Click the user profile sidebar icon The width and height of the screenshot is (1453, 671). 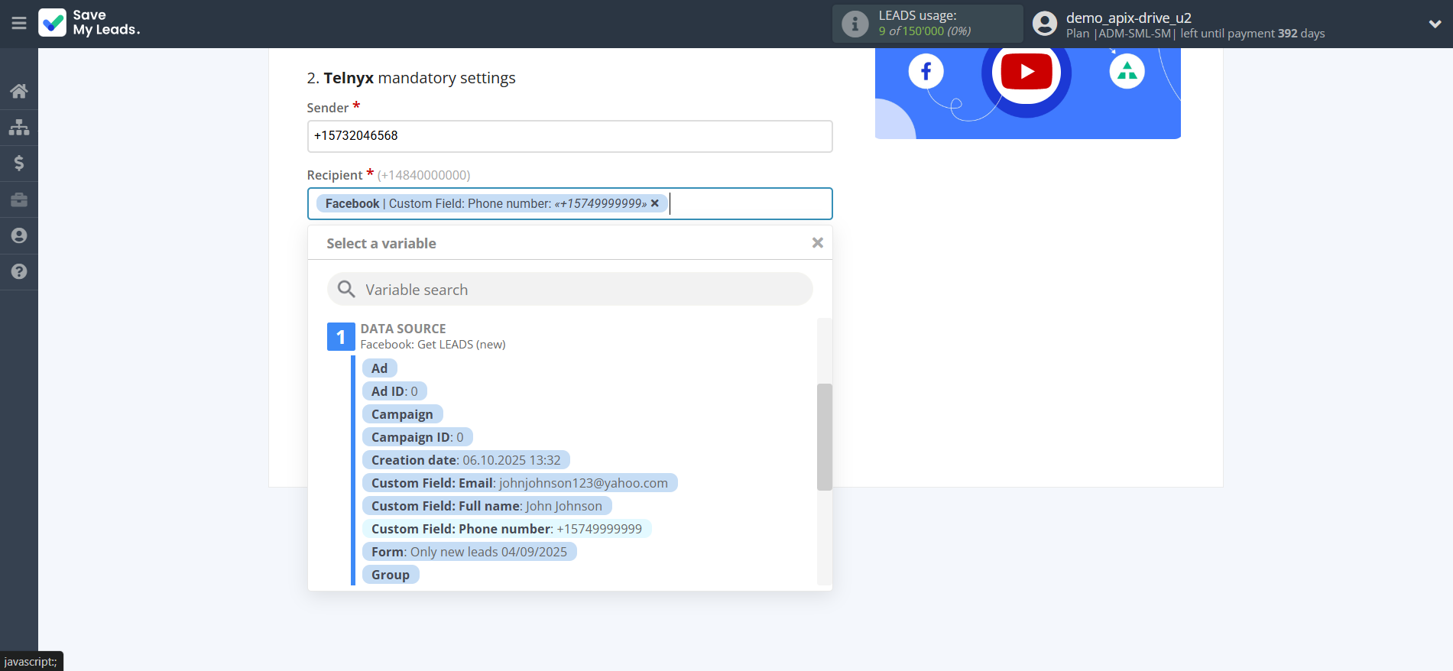tap(19, 235)
